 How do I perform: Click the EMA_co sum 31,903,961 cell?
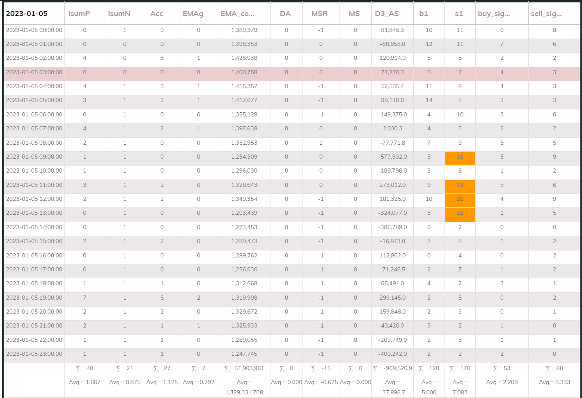pos(244,368)
